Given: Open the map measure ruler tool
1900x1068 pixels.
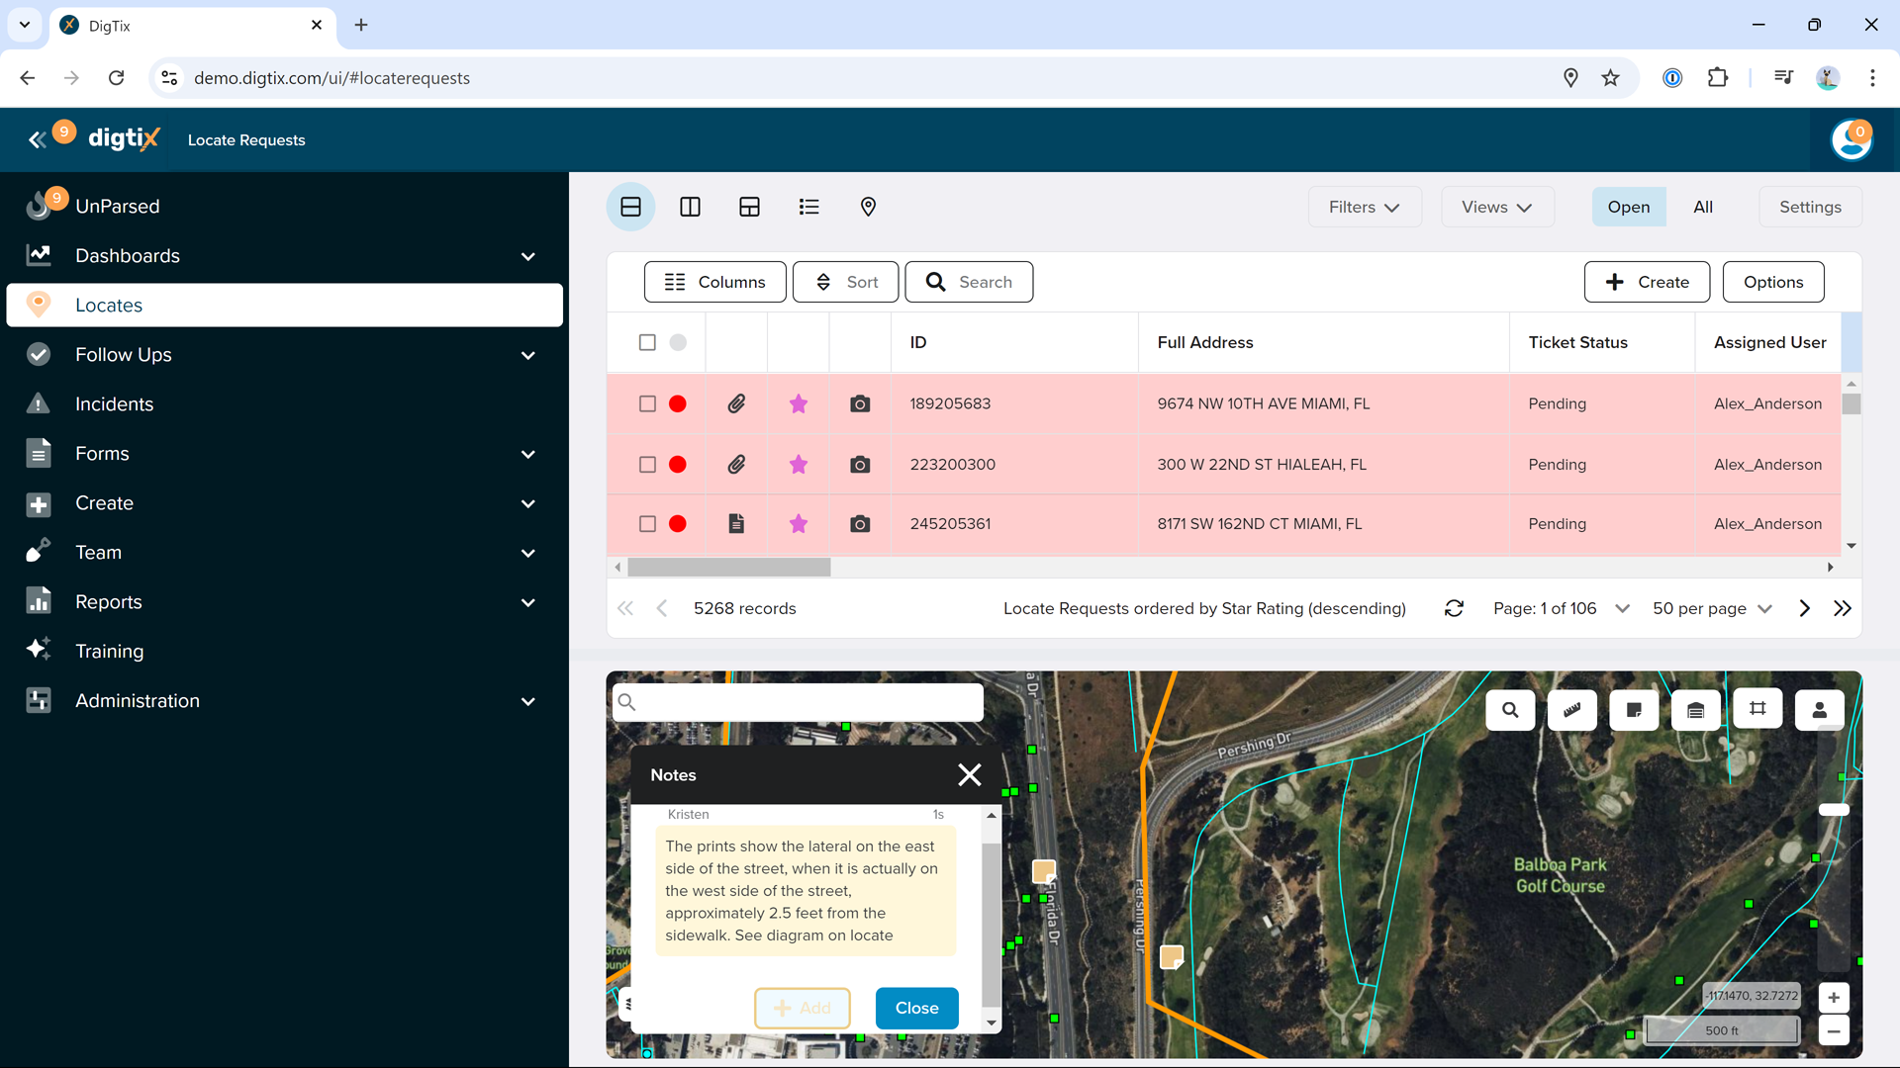Looking at the screenshot, I should (x=1571, y=710).
